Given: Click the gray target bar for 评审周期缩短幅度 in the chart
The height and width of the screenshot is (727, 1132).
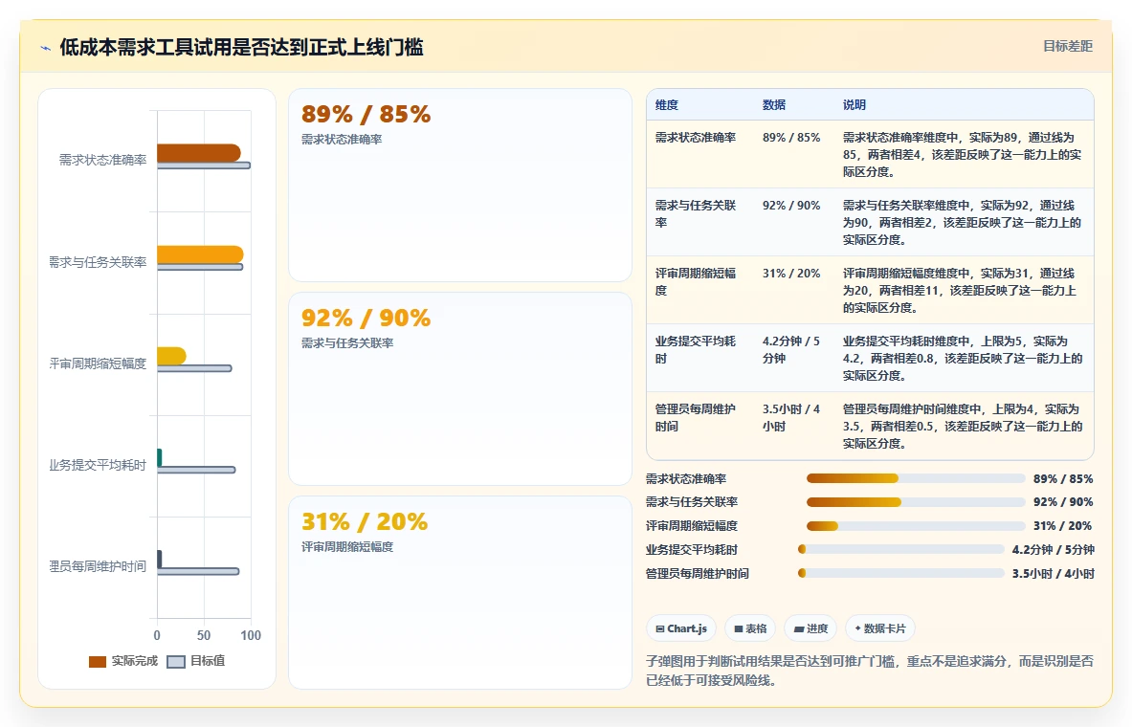Looking at the screenshot, I should pyautogui.click(x=194, y=368).
